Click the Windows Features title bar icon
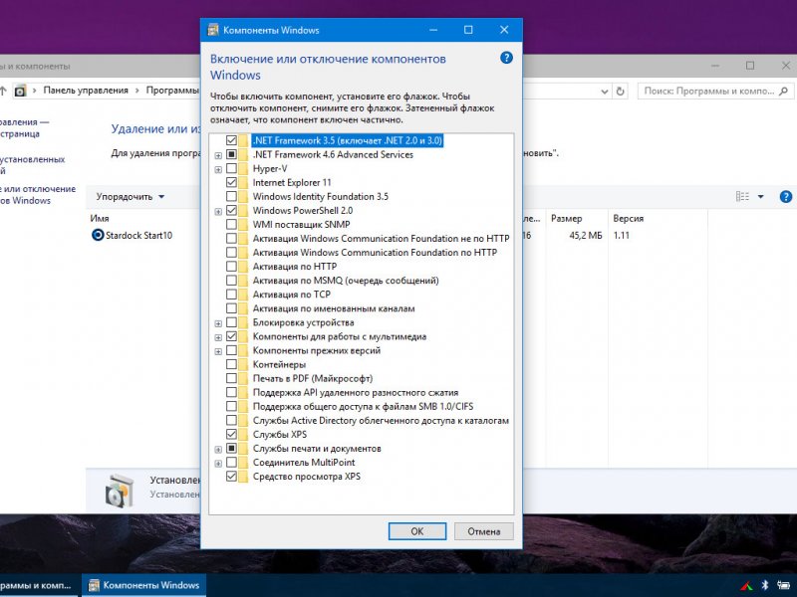 coord(213,30)
